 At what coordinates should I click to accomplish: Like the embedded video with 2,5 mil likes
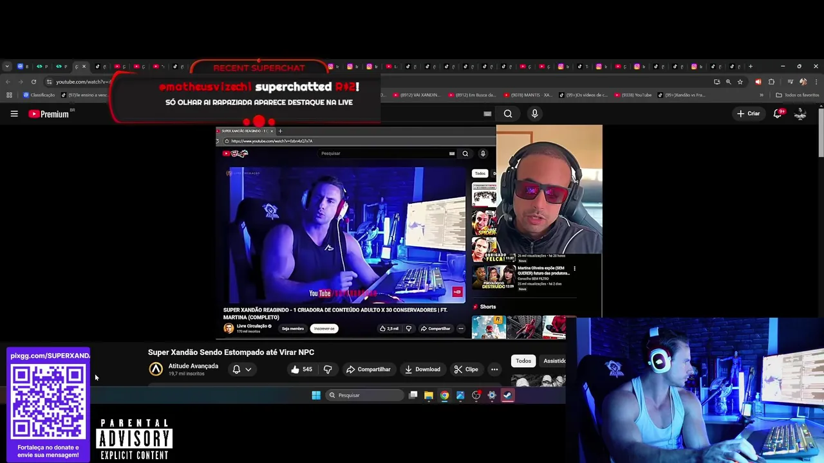point(389,329)
